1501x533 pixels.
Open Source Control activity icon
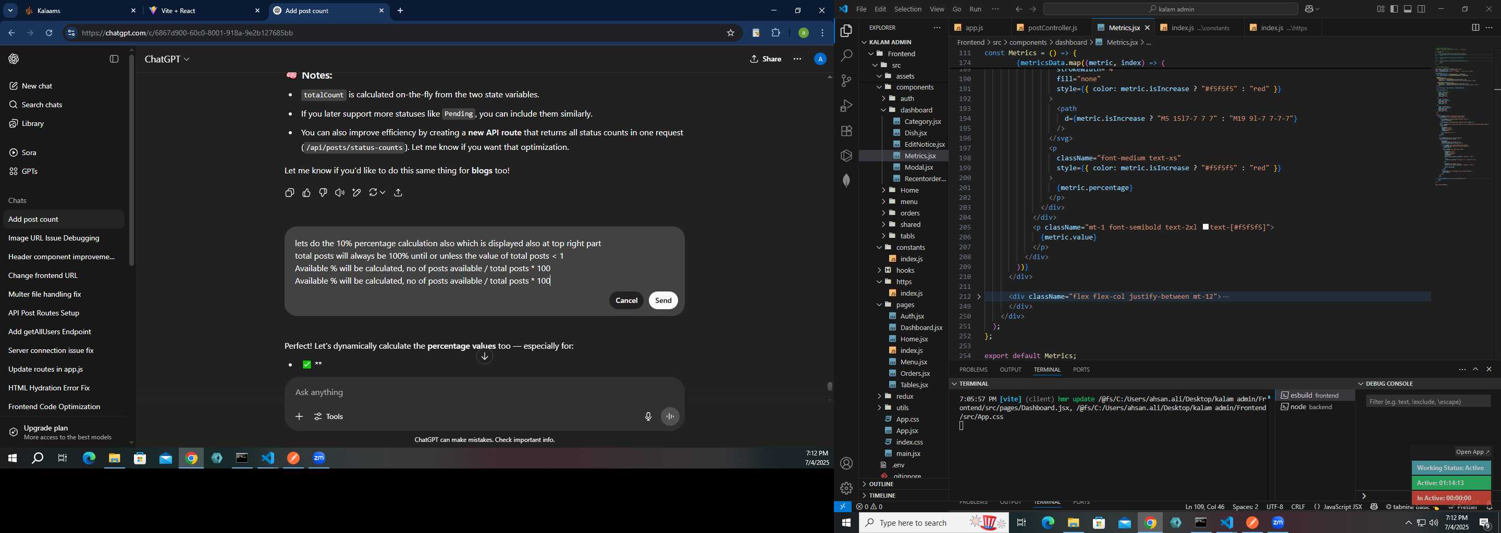(x=846, y=81)
